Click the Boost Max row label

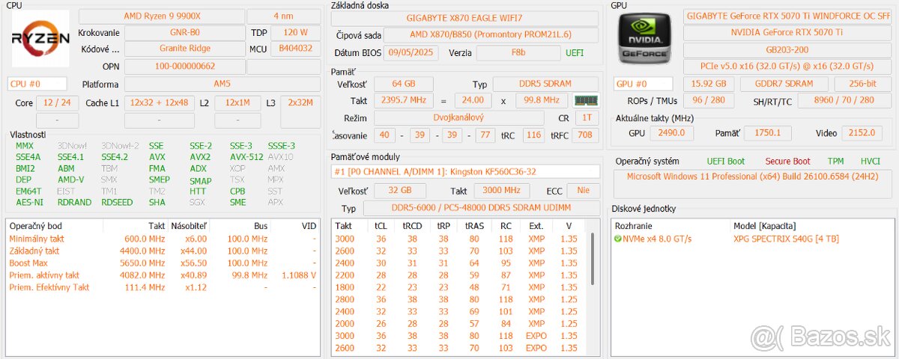point(30,263)
